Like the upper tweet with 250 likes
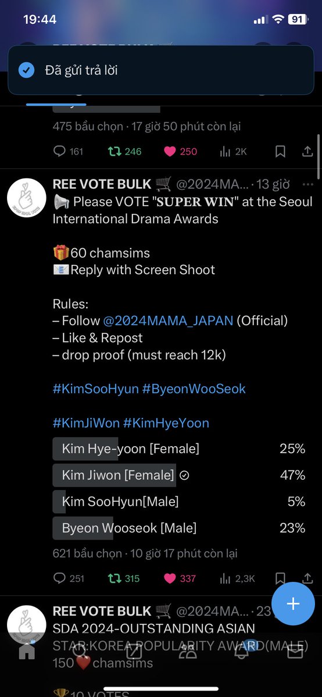 pyautogui.click(x=180, y=152)
